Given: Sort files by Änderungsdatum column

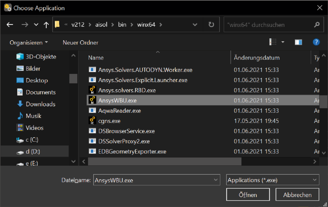Looking at the screenshot, I should (257, 58).
